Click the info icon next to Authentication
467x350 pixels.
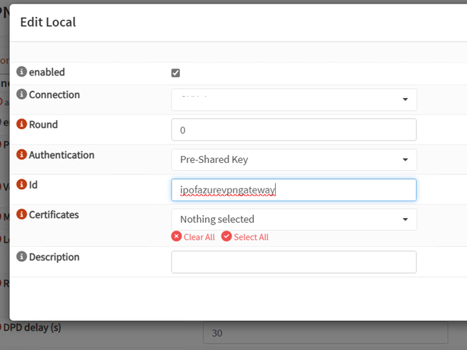[21, 155]
